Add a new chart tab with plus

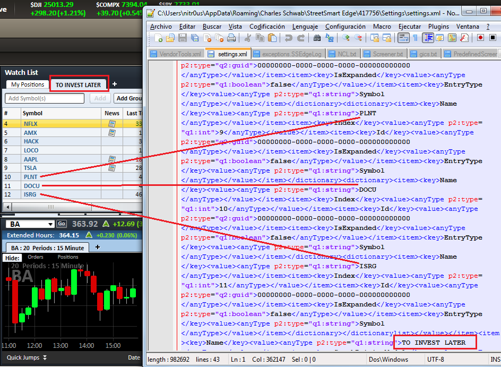click(x=98, y=247)
